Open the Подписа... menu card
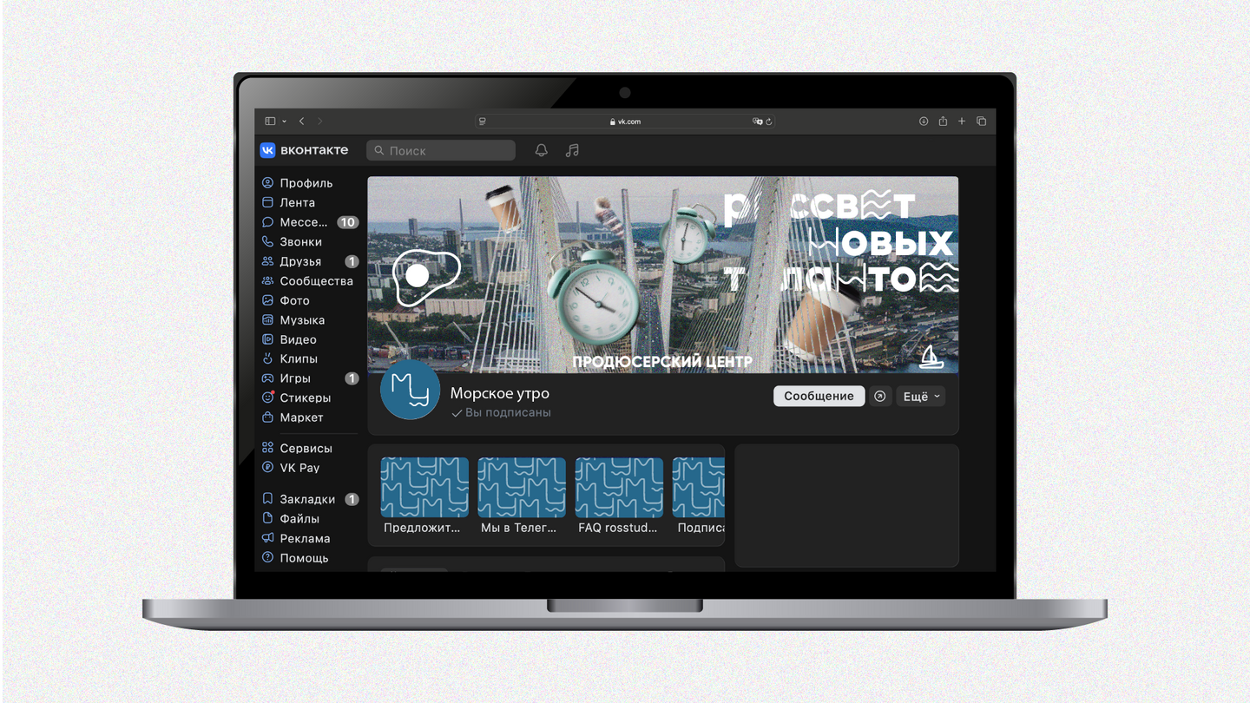 tap(699, 495)
